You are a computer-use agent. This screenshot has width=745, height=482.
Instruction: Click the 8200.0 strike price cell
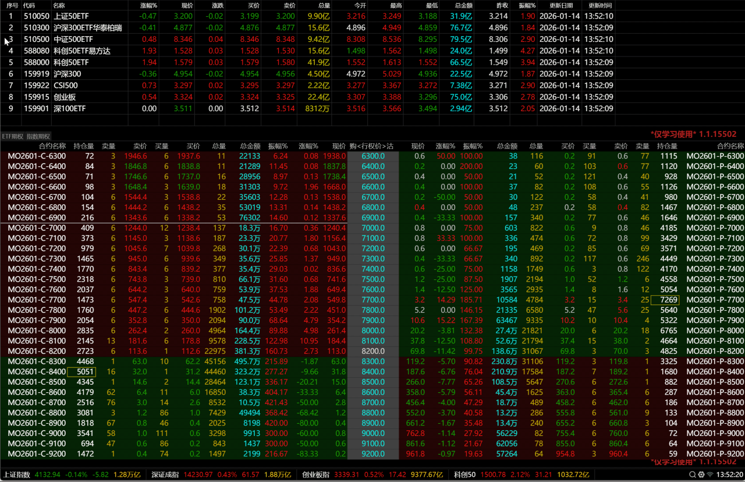point(372,351)
